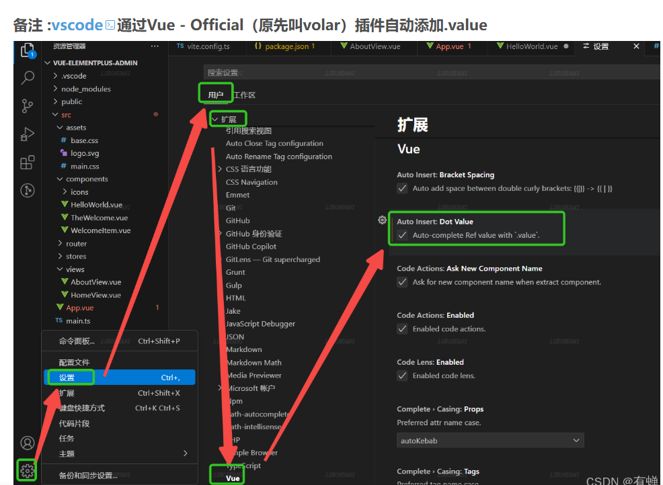Toggle Auto Insert Bracket Spacing checkbox
Image resolution: width=663 pixels, height=485 pixels.
402,188
